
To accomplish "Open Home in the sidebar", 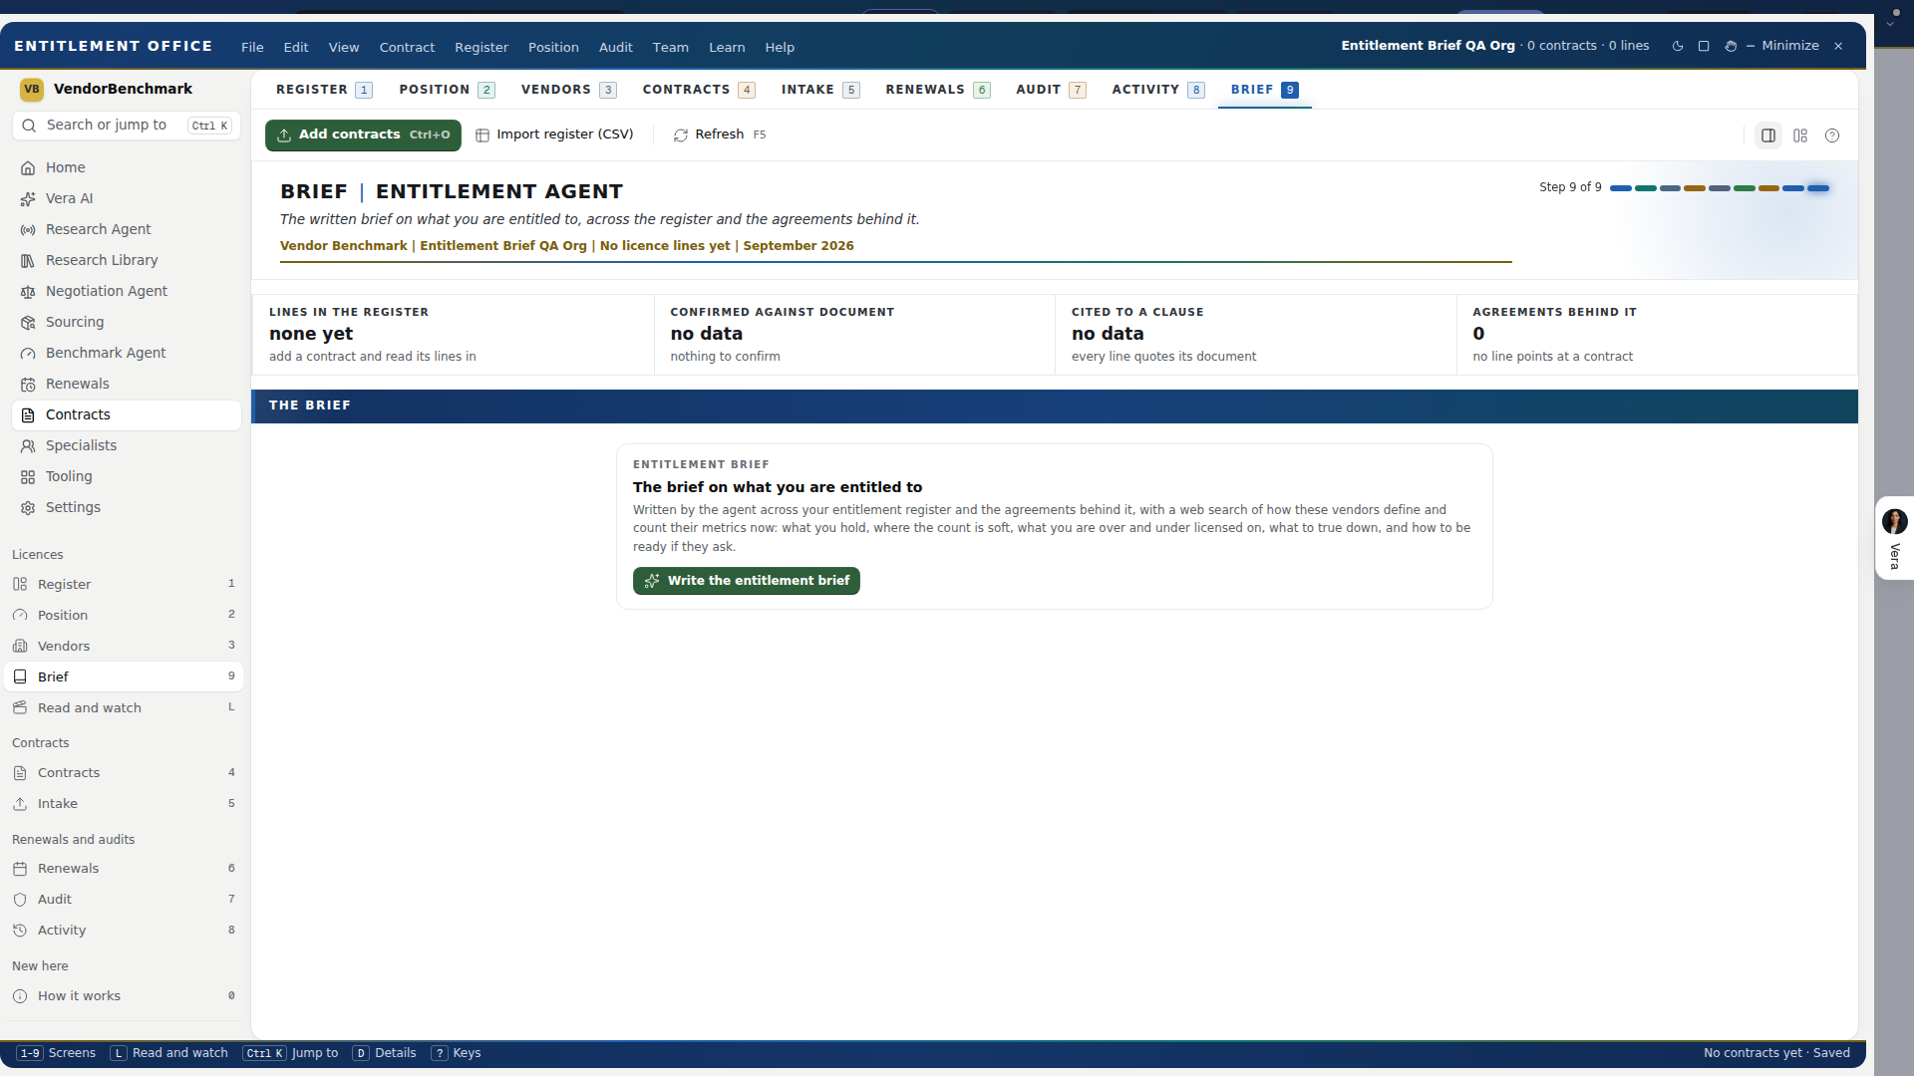I will (x=127, y=167).
